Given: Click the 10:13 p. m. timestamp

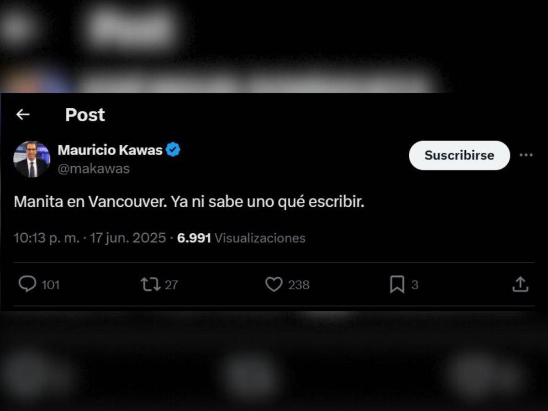Looking at the screenshot, I should (47, 238).
